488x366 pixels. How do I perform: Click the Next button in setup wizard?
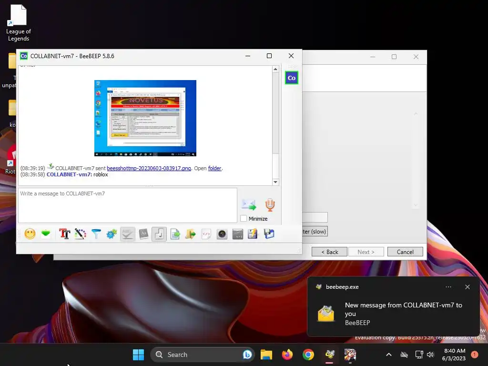click(366, 252)
